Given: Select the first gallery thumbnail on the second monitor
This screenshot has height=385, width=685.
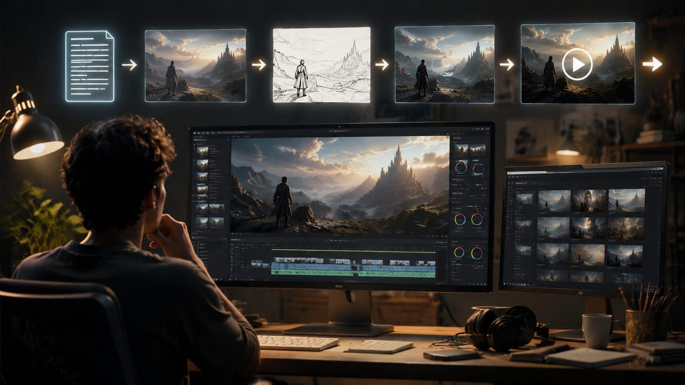Looking at the screenshot, I should coord(554,201).
